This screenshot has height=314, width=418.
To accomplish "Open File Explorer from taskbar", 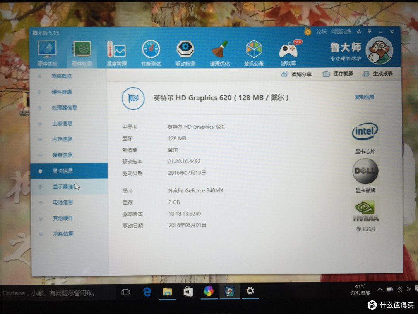I will click(168, 292).
